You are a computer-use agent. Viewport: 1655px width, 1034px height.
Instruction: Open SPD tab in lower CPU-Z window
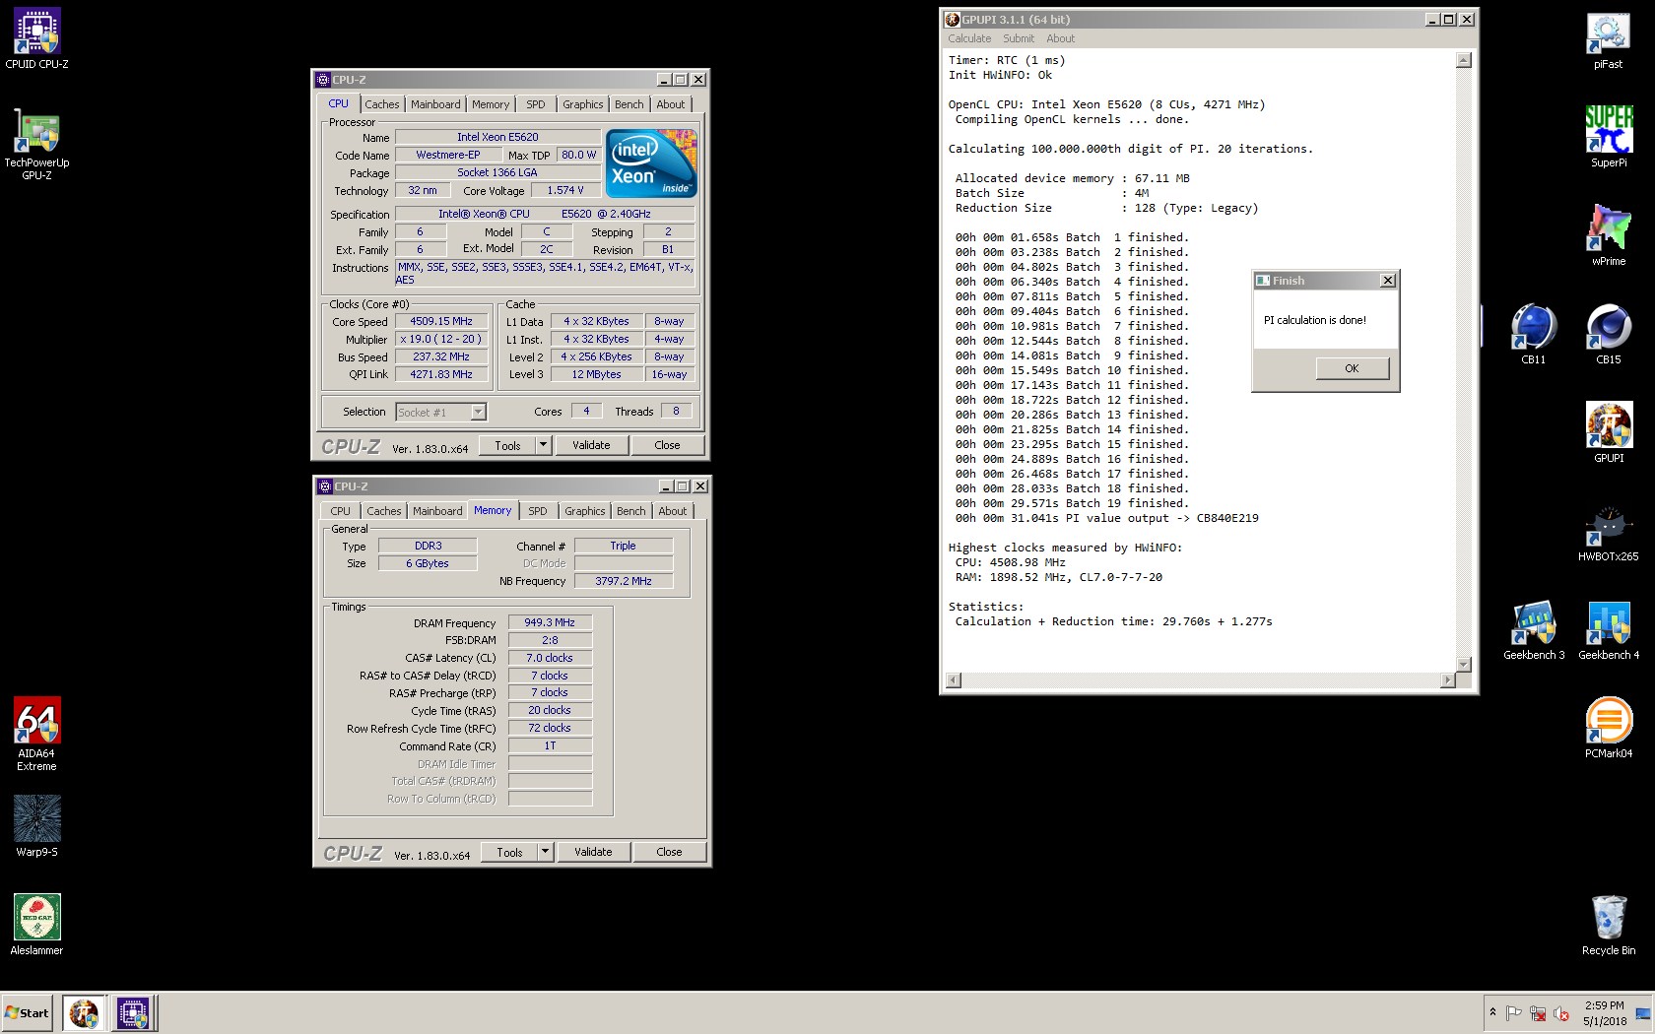coord(537,511)
